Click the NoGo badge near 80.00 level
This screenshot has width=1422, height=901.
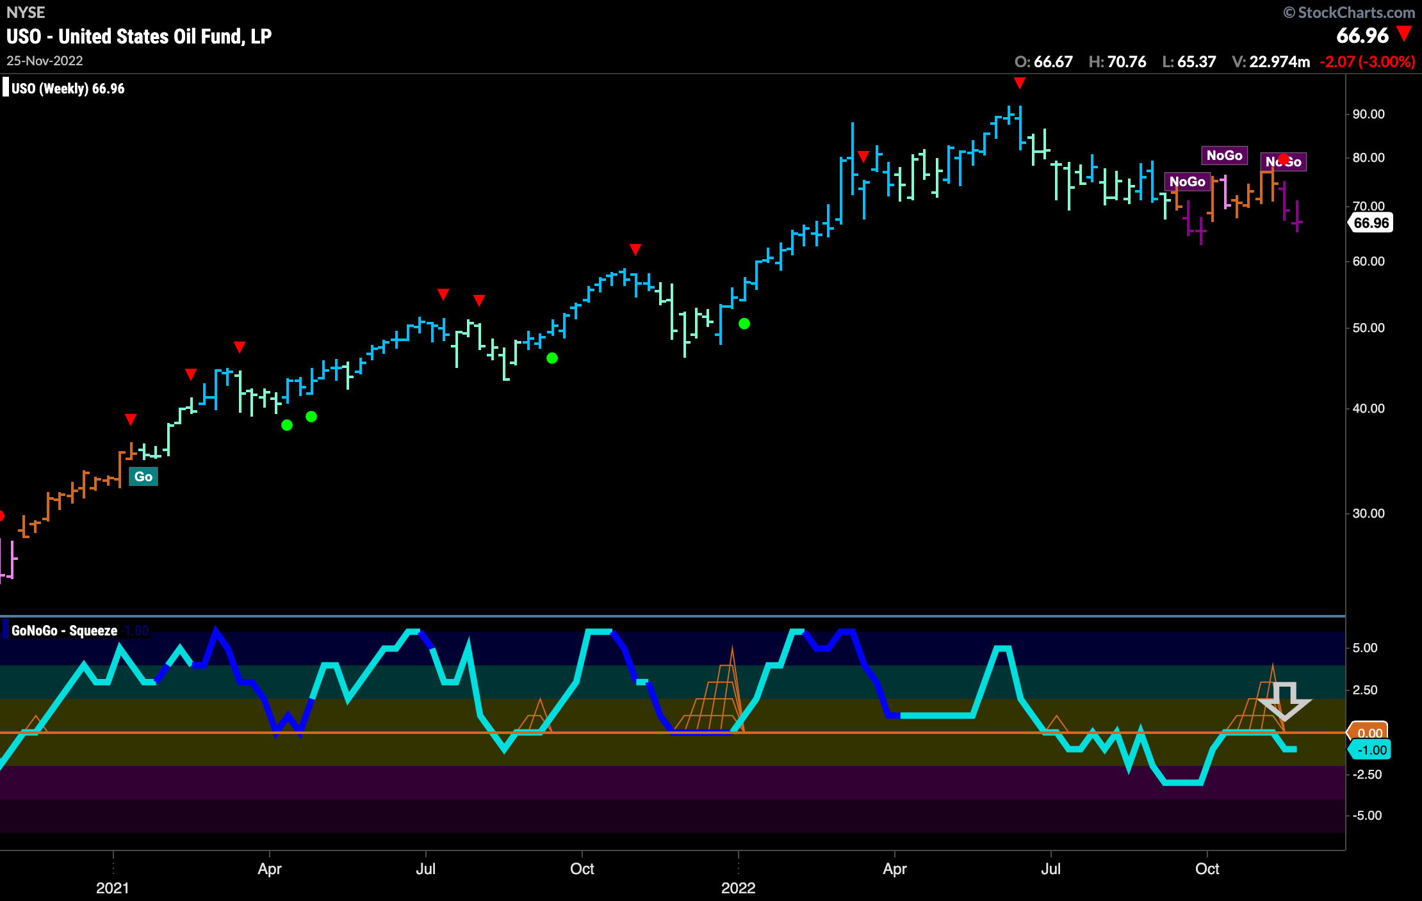[x=1224, y=155]
